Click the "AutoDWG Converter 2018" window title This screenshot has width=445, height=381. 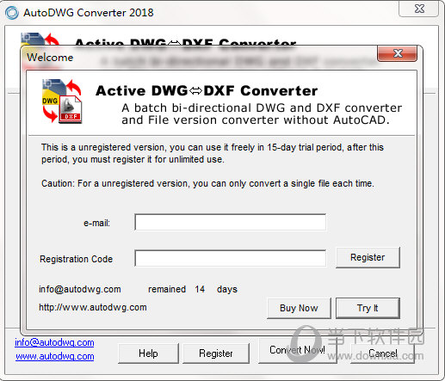89,13
